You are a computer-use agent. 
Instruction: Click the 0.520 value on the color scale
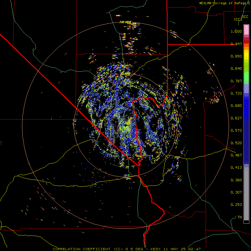click(236, 143)
